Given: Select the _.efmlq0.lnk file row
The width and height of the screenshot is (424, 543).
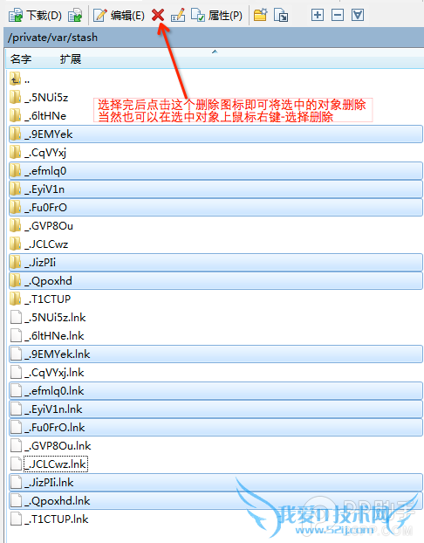Looking at the screenshot, I should (x=215, y=390).
